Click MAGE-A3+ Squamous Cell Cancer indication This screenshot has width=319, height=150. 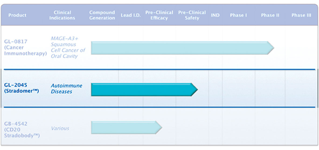[68, 47]
